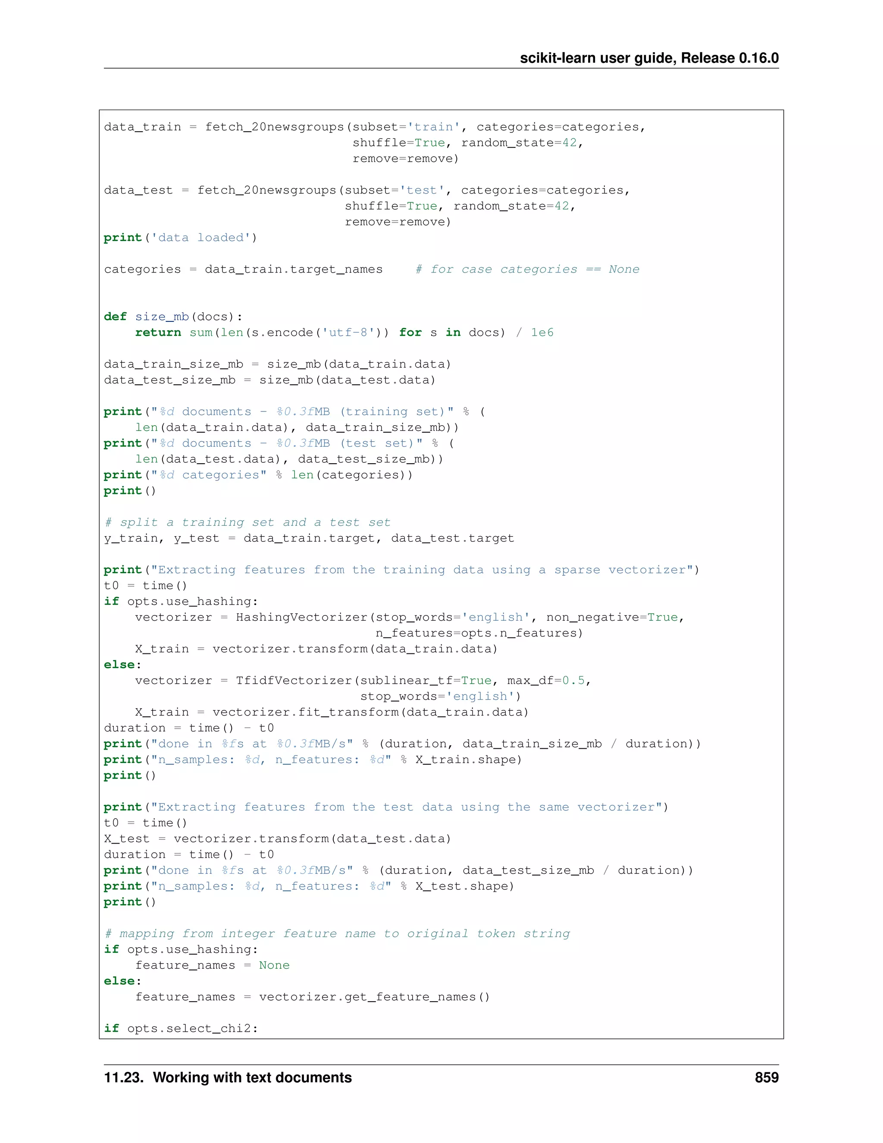
Task: Click print 'Extracting features from the training data' line
Action: click(x=402, y=570)
